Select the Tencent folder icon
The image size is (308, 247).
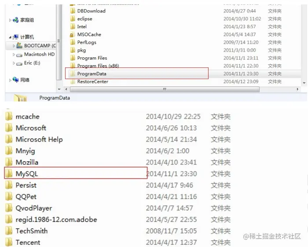pyautogui.click(x=9, y=242)
